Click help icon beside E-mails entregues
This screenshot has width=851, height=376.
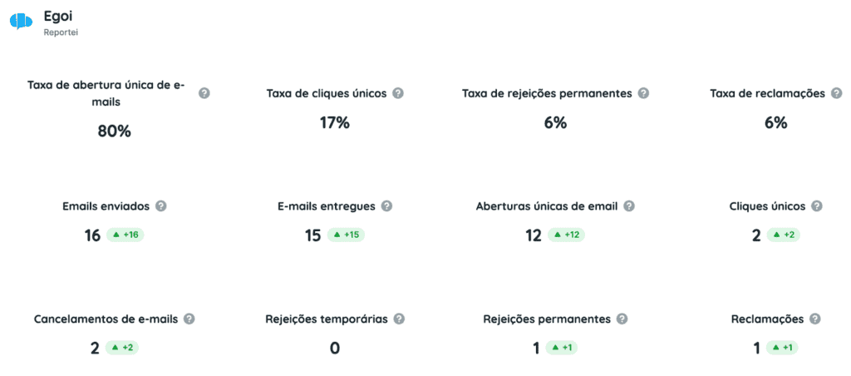pos(386,206)
